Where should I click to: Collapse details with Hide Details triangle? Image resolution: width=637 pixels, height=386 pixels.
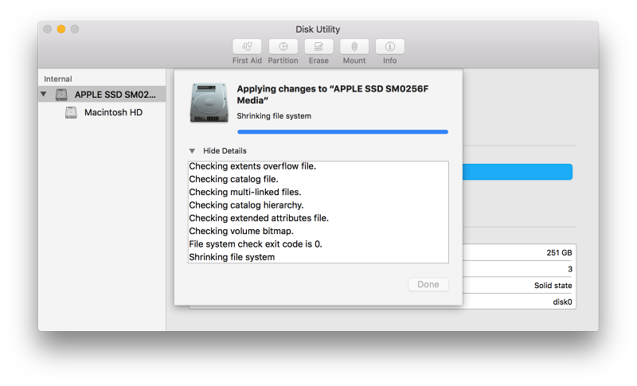[x=192, y=151]
